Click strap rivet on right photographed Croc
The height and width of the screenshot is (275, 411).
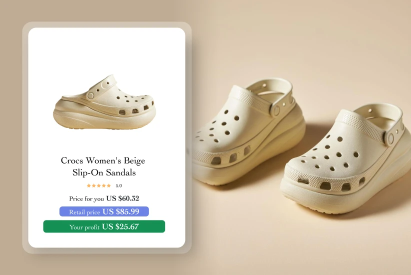pyautogui.click(x=390, y=138)
